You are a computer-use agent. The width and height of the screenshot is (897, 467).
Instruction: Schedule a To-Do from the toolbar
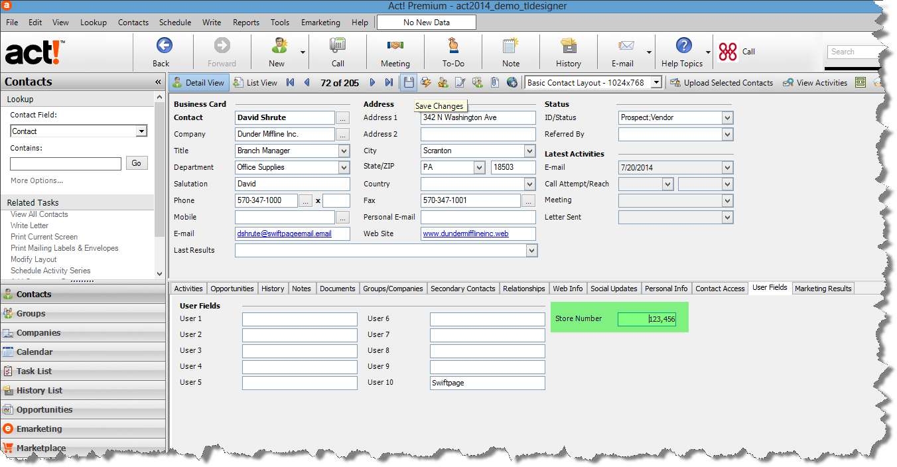(x=454, y=52)
